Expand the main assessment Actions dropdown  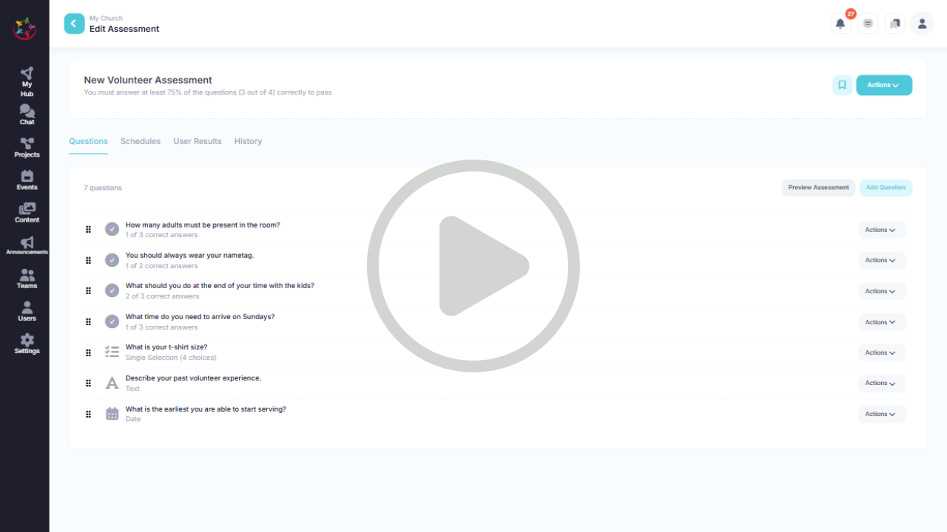click(x=883, y=85)
